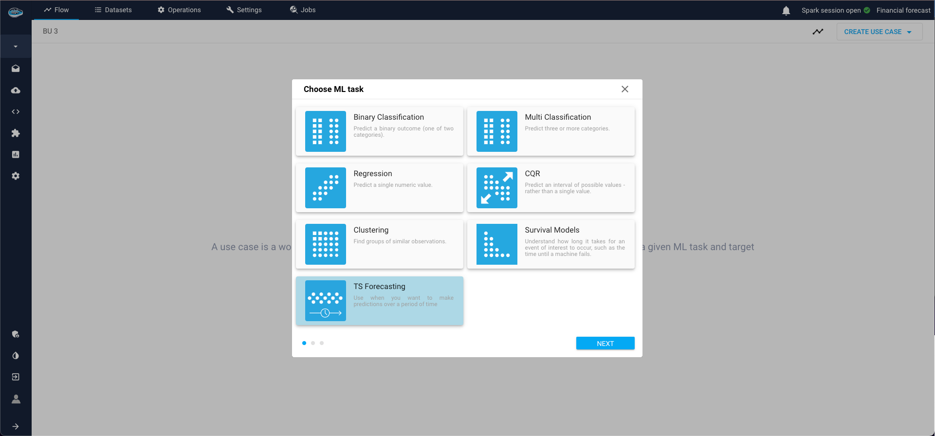Click the NEXT button in dialog
Image resolution: width=935 pixels, height=436 pixels.
[x=605, y=344]
